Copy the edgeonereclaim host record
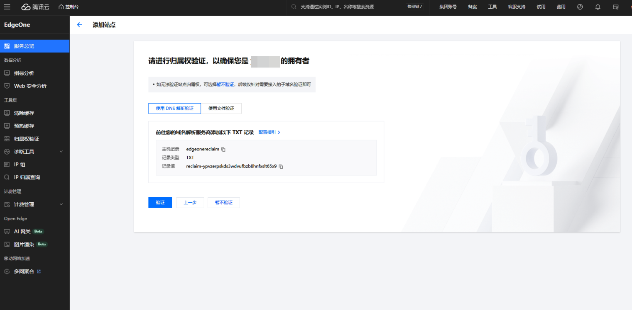This screenshot has width=632, height=310. click(x=223, y=149)
